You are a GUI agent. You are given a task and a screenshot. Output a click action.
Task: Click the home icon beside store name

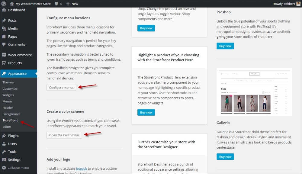(12, 4)
